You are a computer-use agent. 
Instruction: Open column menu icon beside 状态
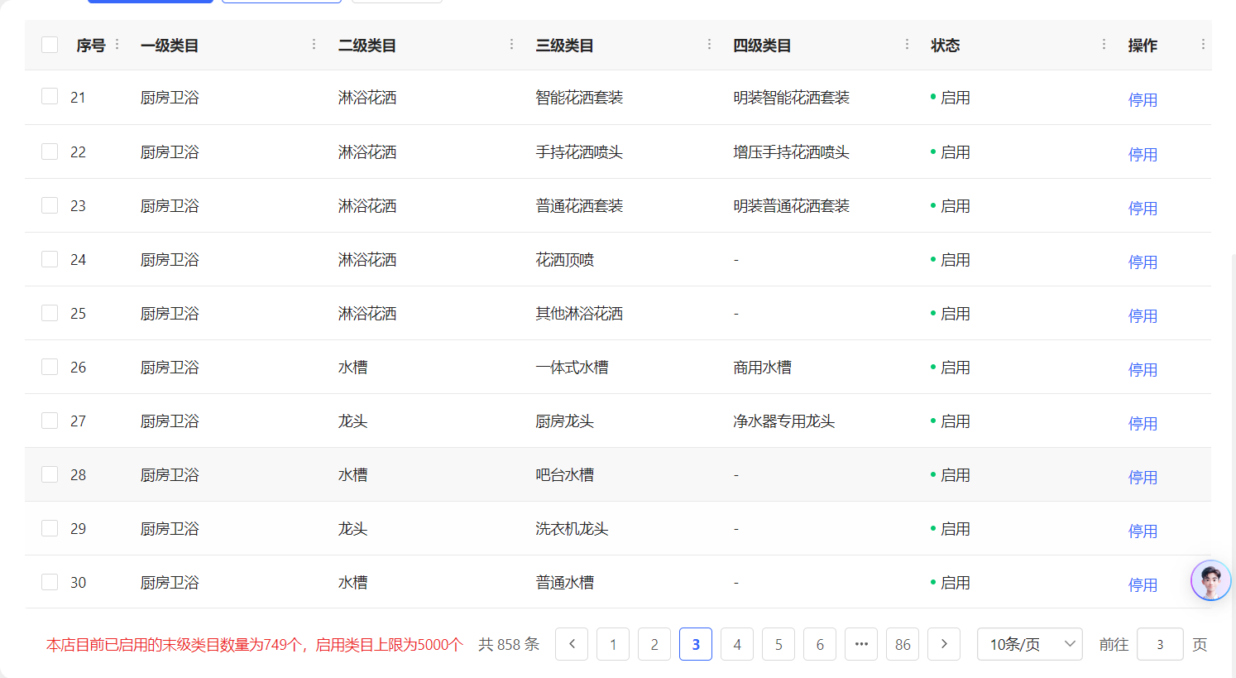click(x=1104, y=45)
